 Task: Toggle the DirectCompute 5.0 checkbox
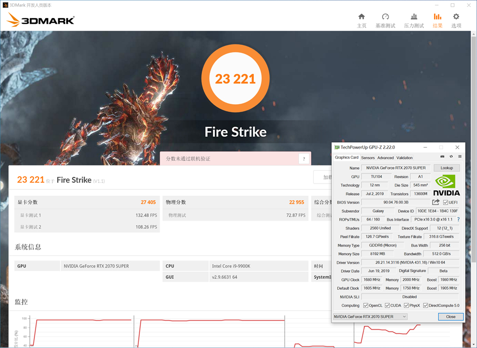tap(426, 306)
